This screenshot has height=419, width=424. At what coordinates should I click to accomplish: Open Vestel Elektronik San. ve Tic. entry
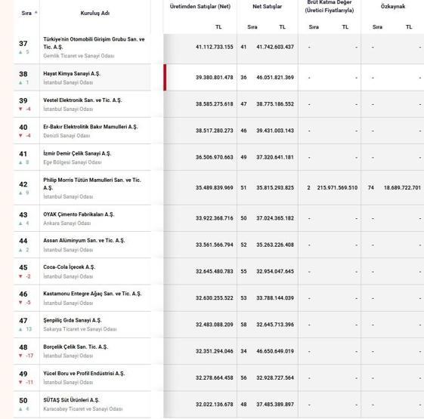pyautogui.click(x=82, y=100)
